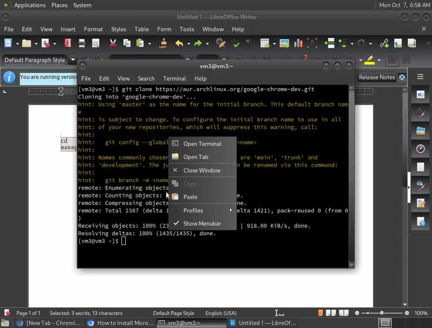Click the Insert Table grid icon

coord(265,43)
